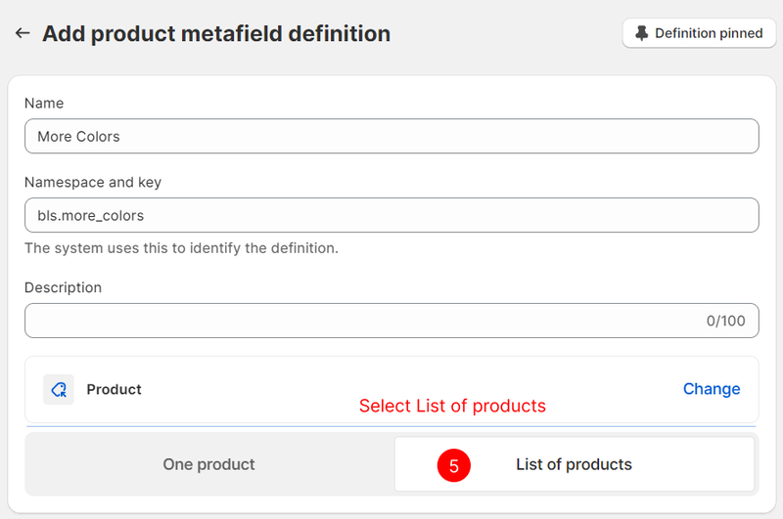Viewport: 783px width, 519px height.
Task: Click the Namespace and key input field
Action: click(x=391, y=215)
